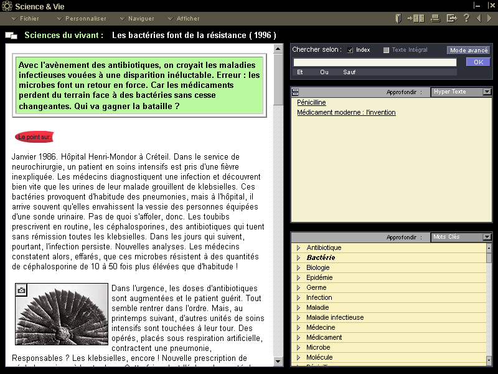Go back with the left arrow icon
498x374 pixels.
(x=479, y=19)
